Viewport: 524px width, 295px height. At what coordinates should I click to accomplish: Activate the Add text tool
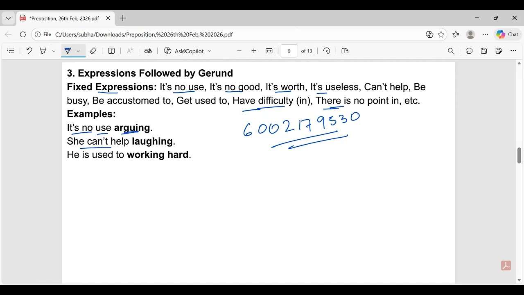(111, 51)
